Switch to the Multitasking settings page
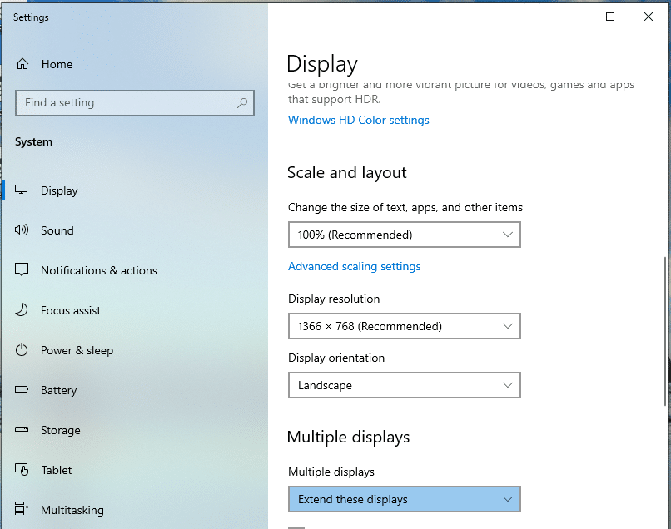This screenshot has height=529, width=671. (72, 510)
